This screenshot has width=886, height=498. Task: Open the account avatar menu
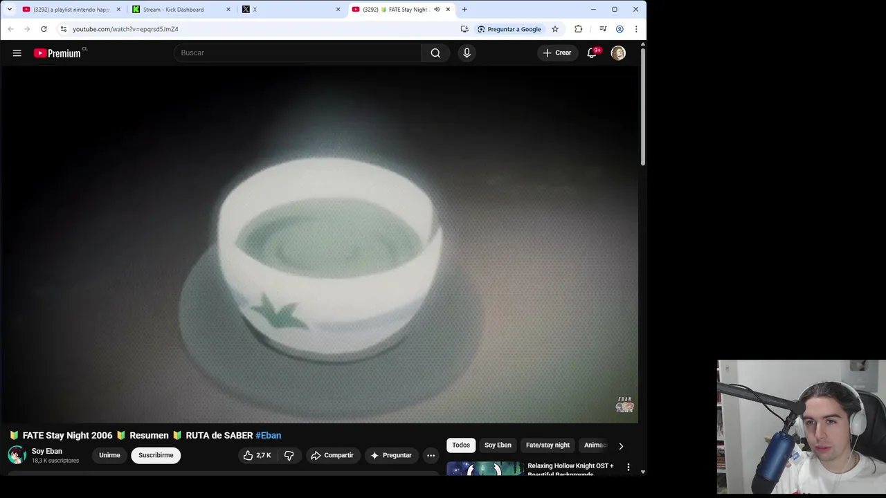618,53
